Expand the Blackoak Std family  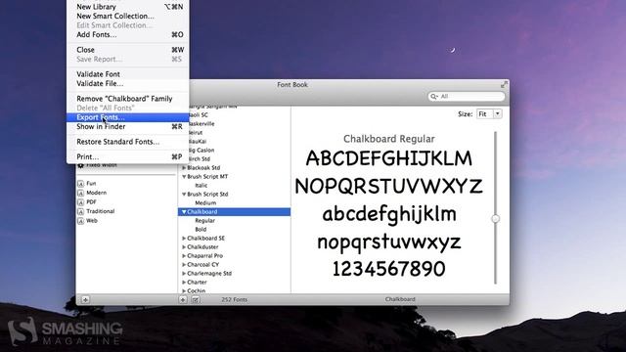pos(184,167)
